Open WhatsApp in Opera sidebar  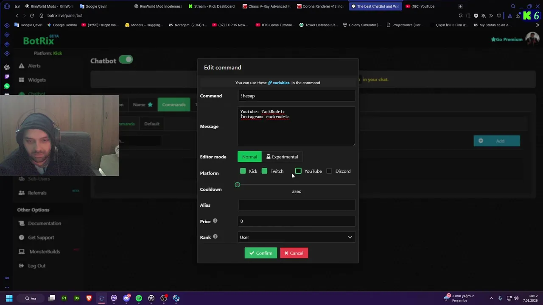pyautogui.click(x=7, y=86)
